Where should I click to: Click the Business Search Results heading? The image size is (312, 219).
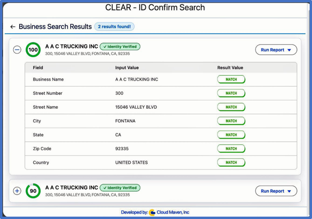click(x=55, y=27)
